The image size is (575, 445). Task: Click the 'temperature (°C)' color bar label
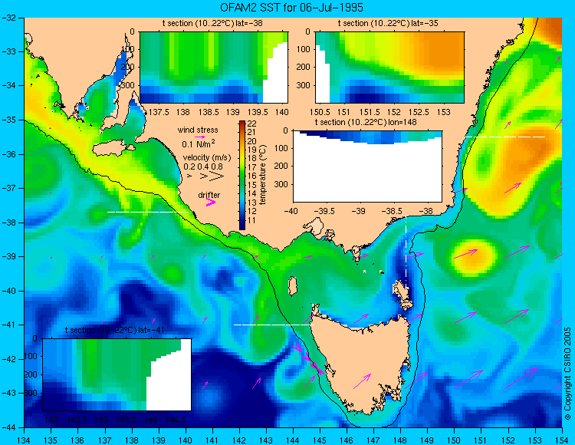[263, 175]
